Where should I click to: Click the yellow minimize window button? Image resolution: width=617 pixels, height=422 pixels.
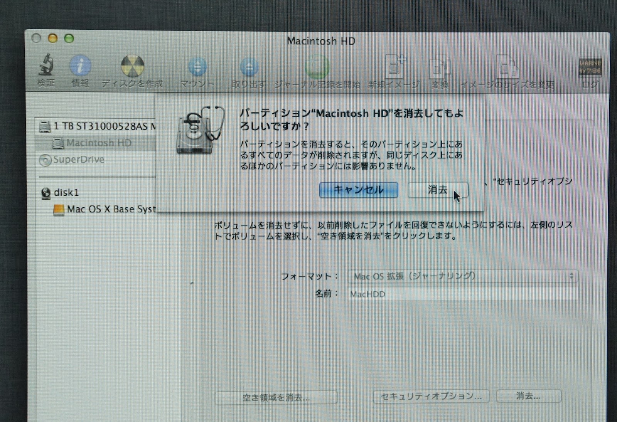point(52,38)
